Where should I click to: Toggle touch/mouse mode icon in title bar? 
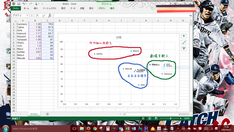tap(36, 4)
